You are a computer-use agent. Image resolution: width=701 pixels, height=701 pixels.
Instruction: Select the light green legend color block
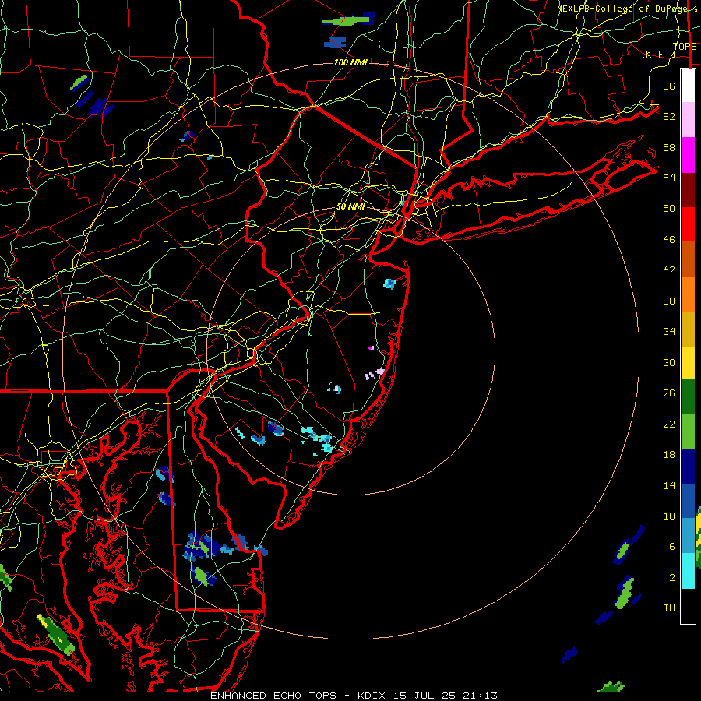pos(688,432)
